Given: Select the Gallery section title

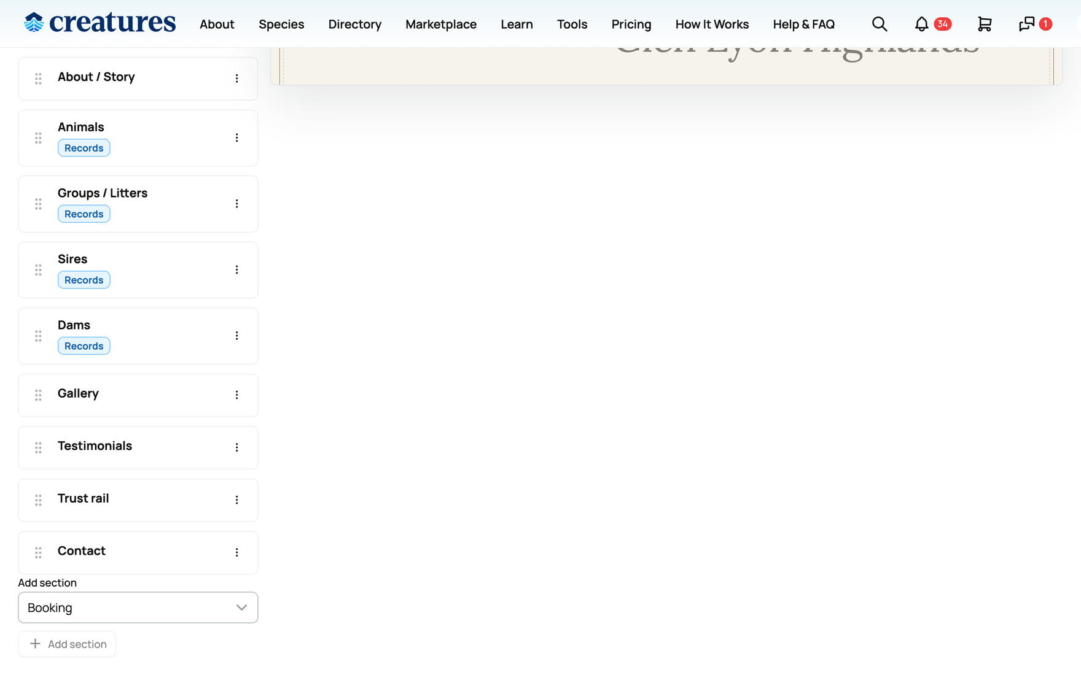Looking at the screenshot, I should 78,393.
